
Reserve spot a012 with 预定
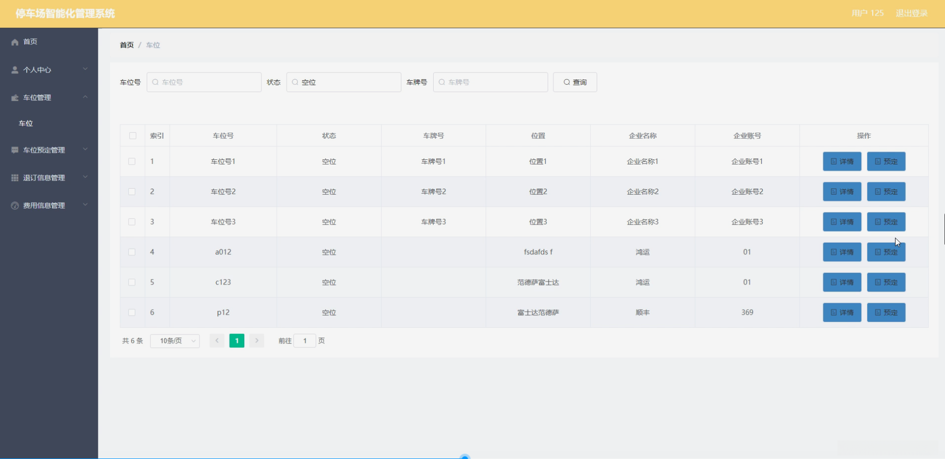click(886, 252)
